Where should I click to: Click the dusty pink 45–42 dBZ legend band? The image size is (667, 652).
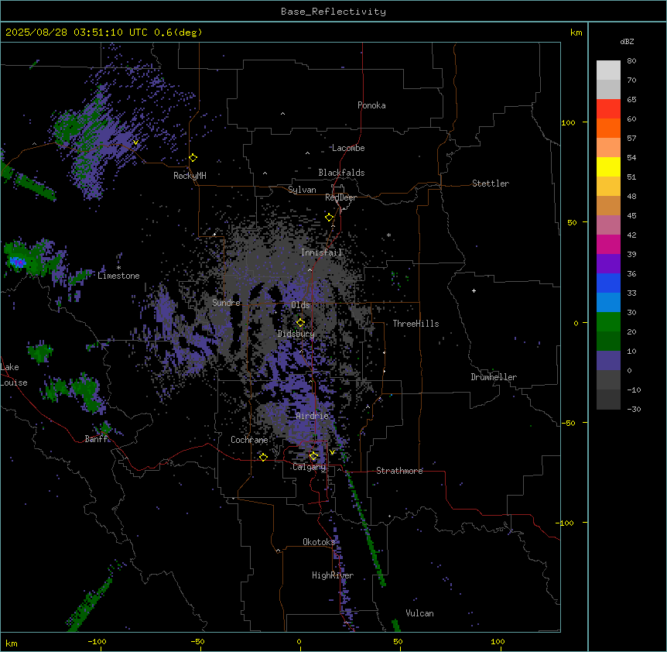pyautogui.click(x=608, y=225)
